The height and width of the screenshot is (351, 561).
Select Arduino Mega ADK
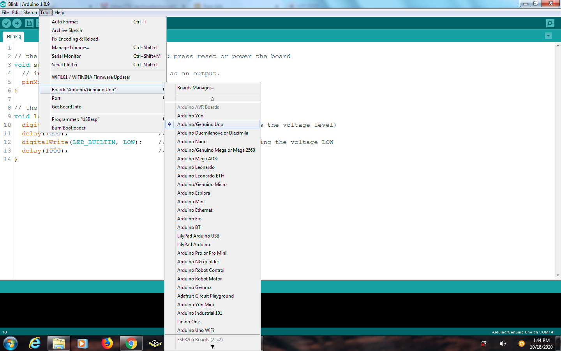click(x=212, y=159)
